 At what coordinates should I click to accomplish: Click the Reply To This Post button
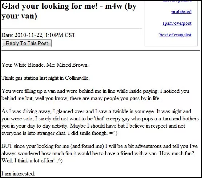point(27,43)
